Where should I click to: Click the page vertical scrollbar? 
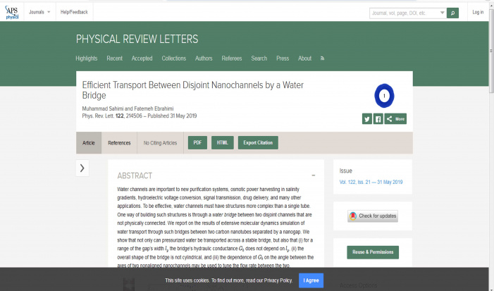(491, 51)
